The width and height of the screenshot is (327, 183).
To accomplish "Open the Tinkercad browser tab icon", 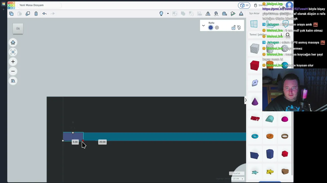I will click(4, 4).
